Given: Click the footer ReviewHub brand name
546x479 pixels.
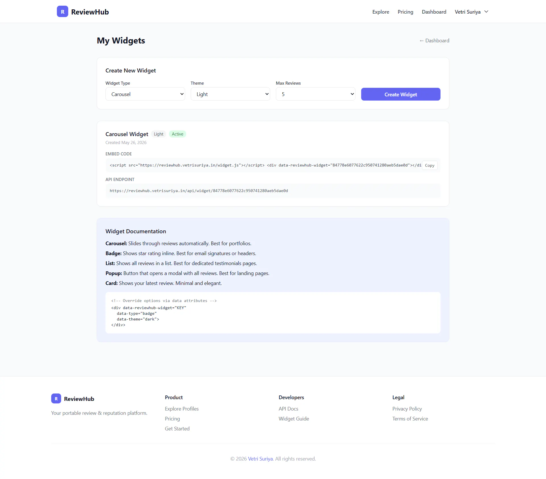Looking at the screenshot, I should click(x=79, y=399).
